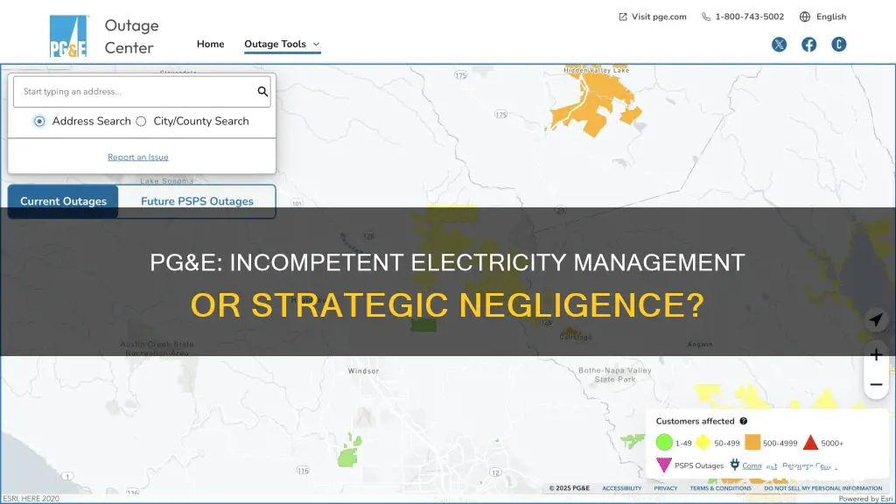Click the PG&E logo

(x=68, y=36)
